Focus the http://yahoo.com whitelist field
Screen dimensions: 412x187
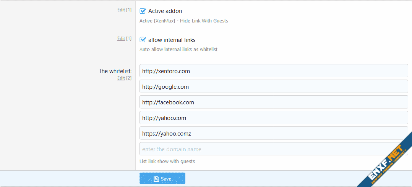274,118
